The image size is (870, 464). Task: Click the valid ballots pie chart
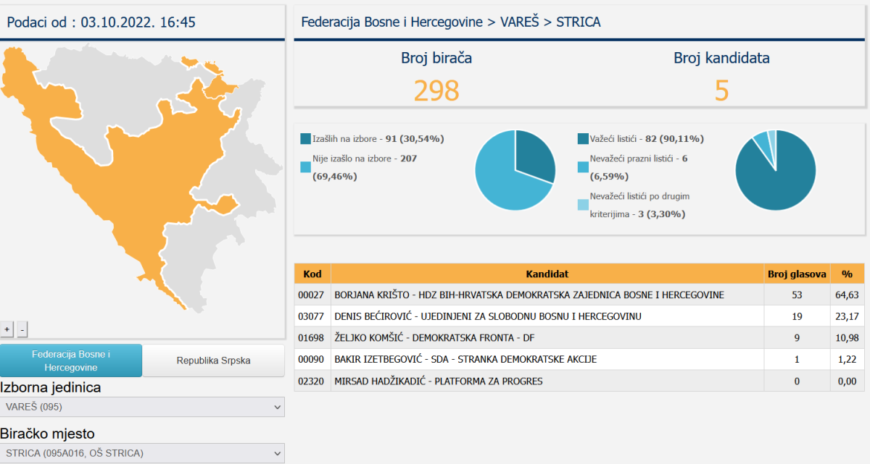(x=776, y=170)
